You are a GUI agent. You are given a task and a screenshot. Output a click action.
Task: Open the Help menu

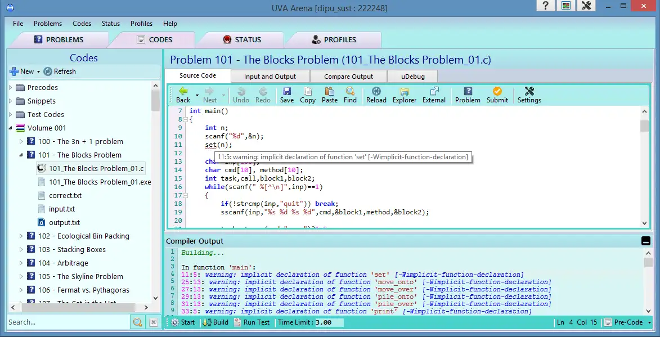pos(170,24)
